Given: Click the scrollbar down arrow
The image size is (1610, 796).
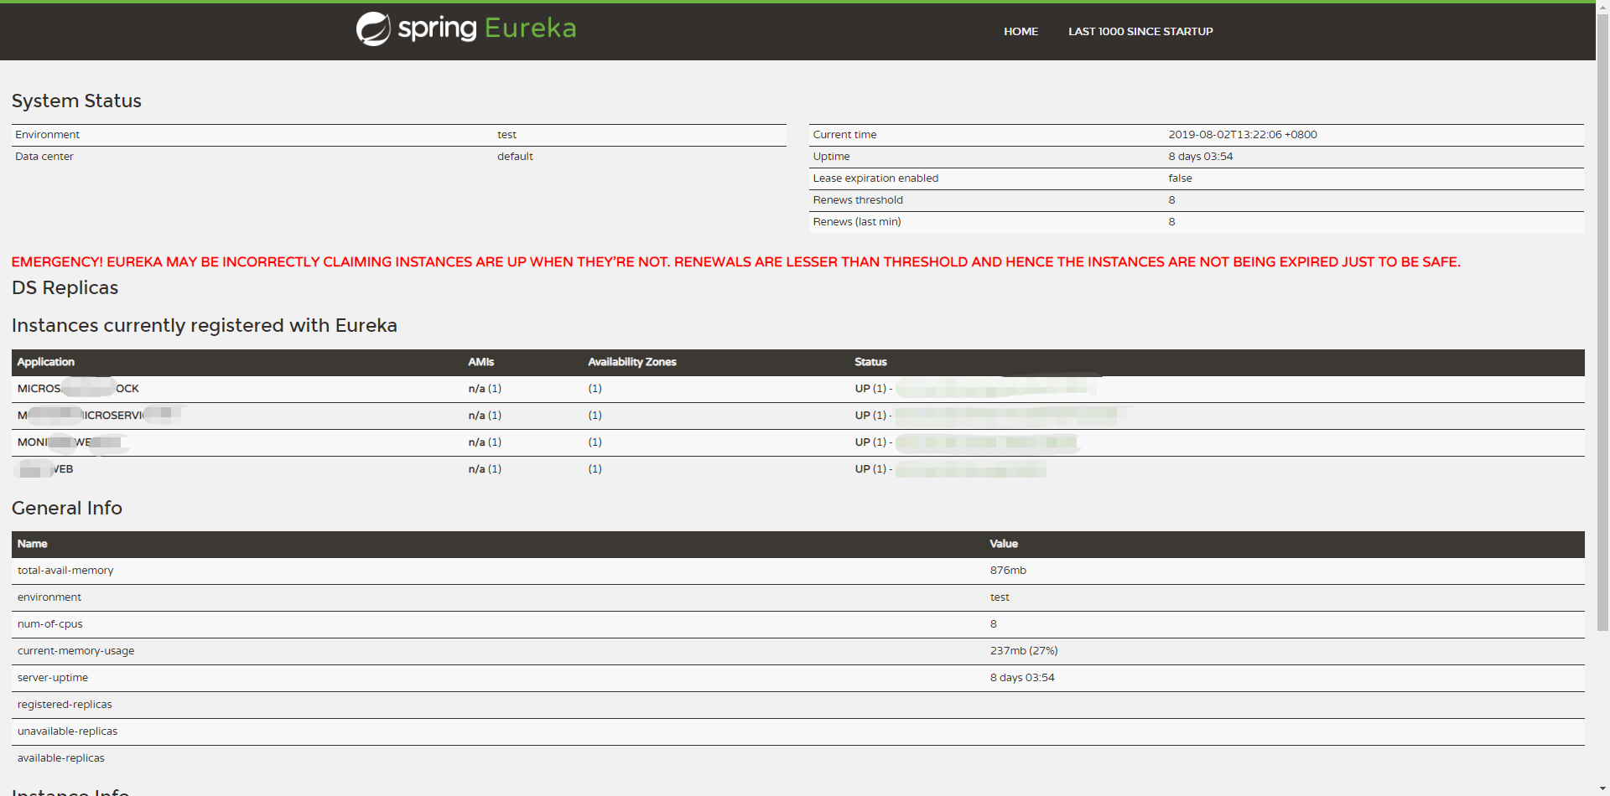Looking at the screenshot, I should point(1603,790).
